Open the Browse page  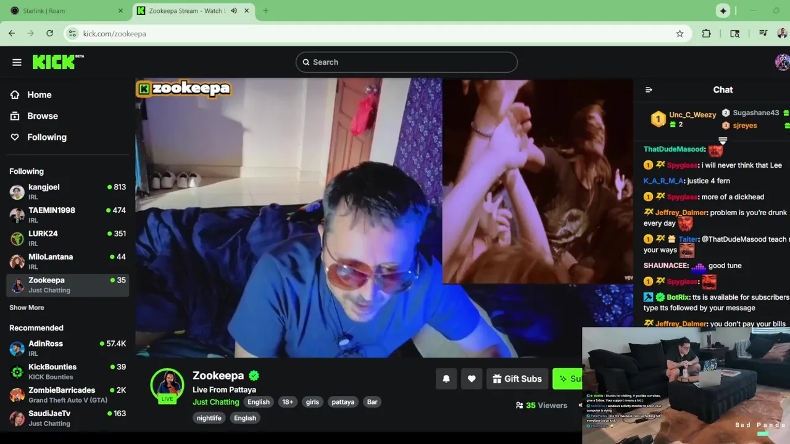(x=34, y=116)
